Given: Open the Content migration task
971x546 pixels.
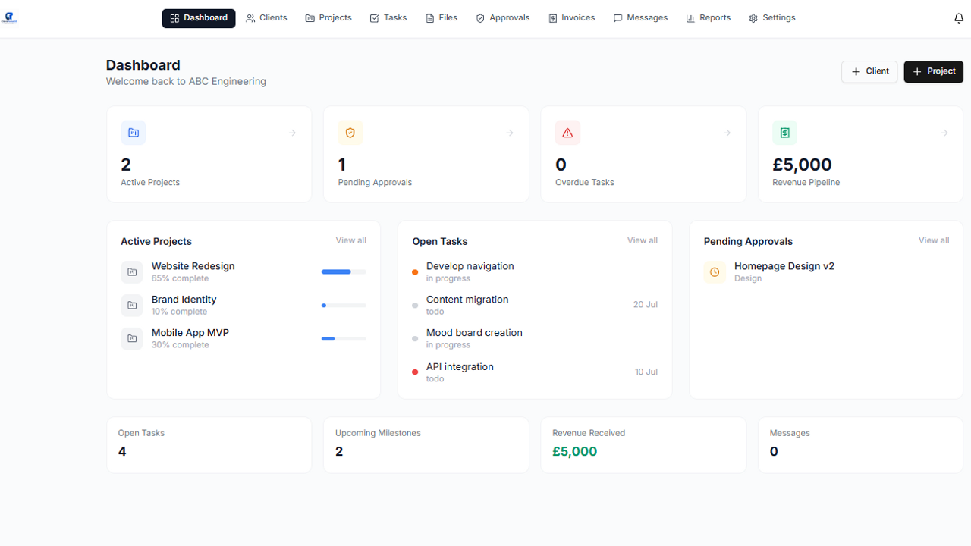Looking at the screenshot, I should click(x=467, y=300).
